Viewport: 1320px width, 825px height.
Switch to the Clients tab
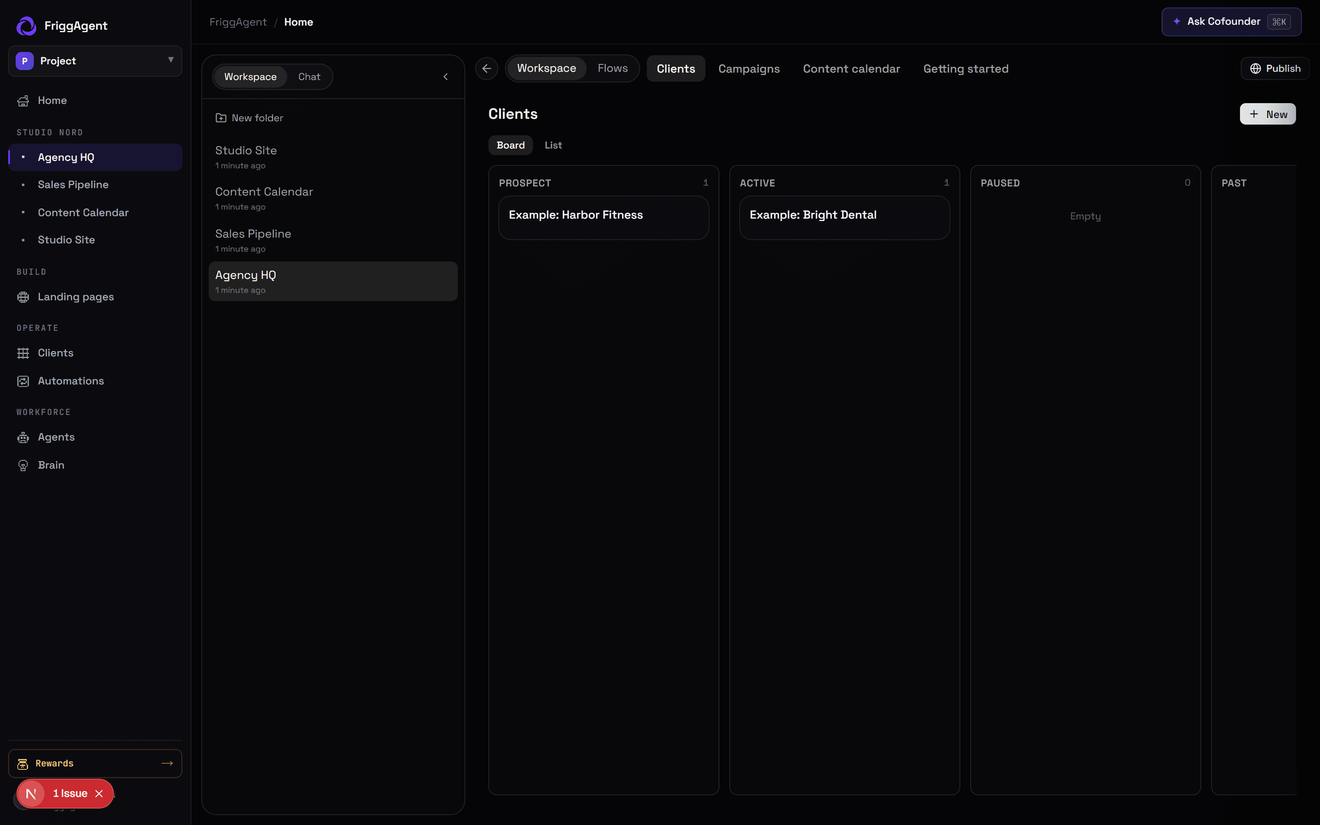[676, 69]
